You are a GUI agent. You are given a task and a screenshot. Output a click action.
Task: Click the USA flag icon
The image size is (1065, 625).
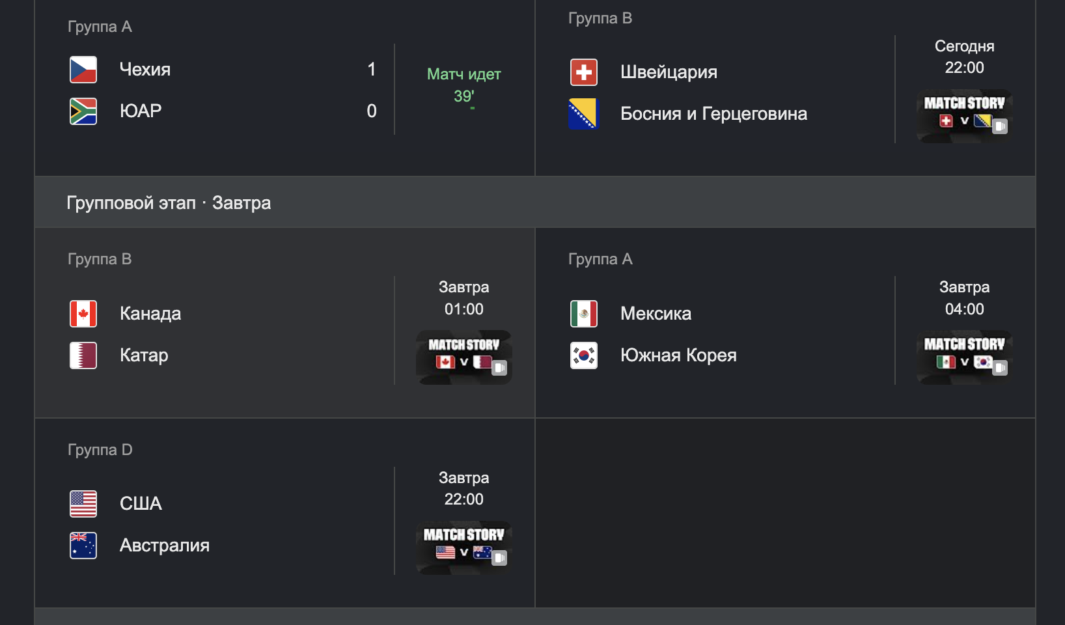click(x=83, y=504)
